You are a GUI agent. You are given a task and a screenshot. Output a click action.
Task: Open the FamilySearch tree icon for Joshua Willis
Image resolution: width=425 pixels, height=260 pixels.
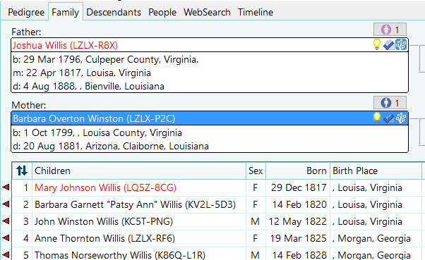point(401,45)
